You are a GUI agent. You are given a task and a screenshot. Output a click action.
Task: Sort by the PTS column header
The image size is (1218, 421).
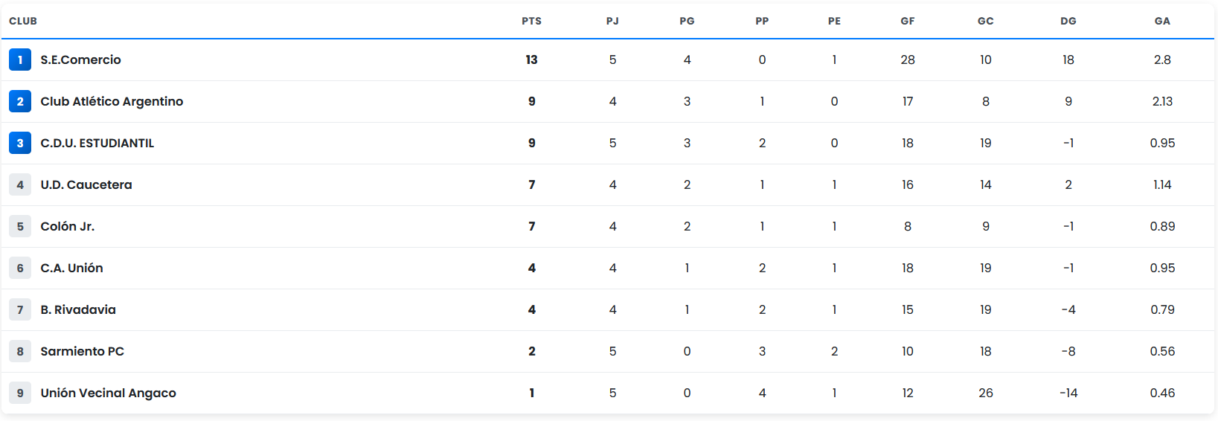point(531,21)
